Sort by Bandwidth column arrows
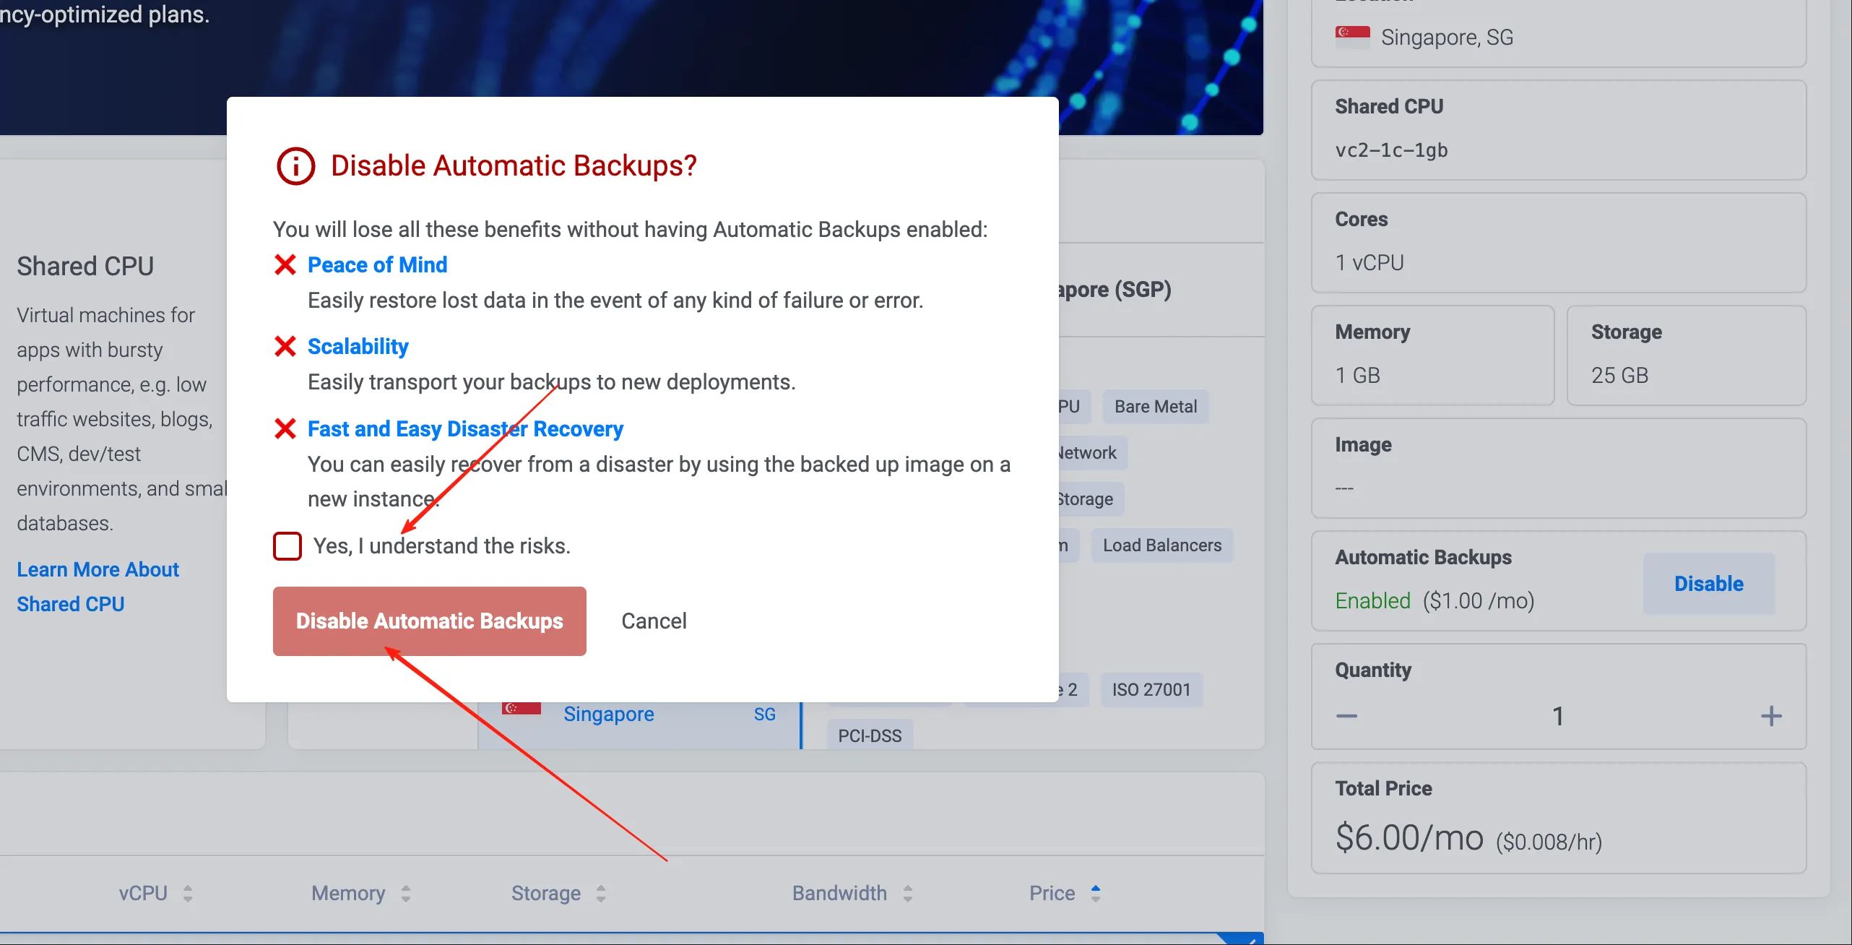This screenshot has height=945, width=1852. (x=908, y=894)
